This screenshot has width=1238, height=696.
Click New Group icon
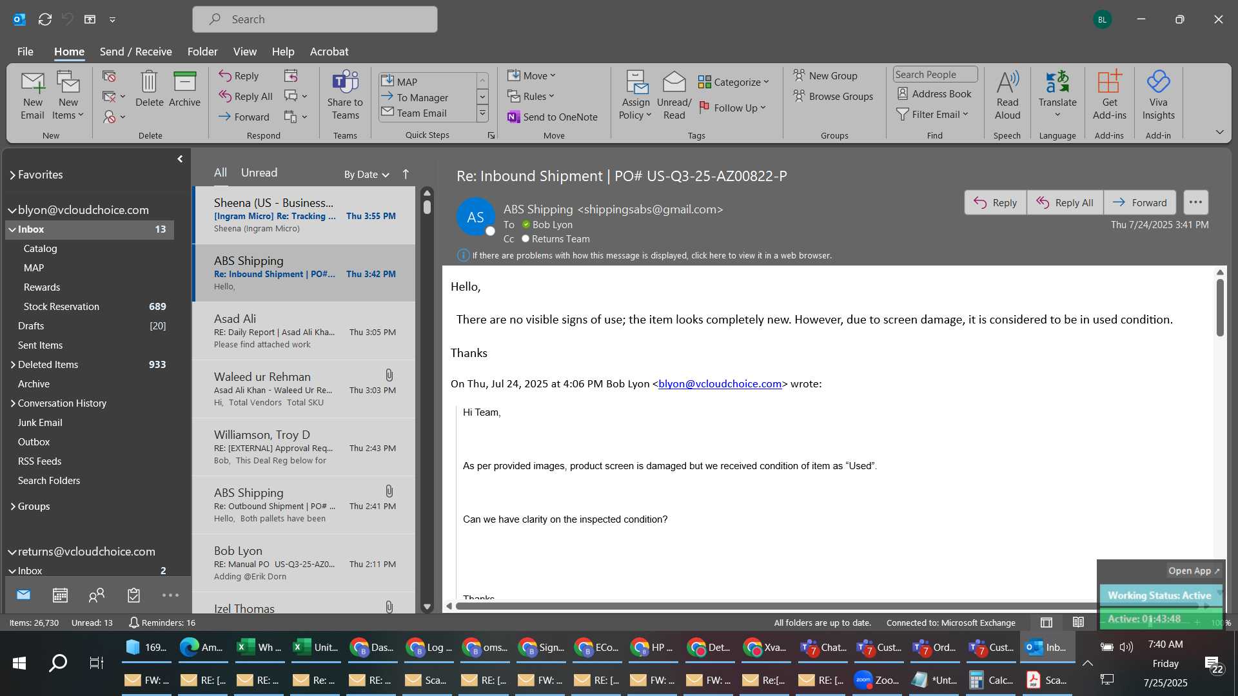pyautogui.click(x=825, y=75)
